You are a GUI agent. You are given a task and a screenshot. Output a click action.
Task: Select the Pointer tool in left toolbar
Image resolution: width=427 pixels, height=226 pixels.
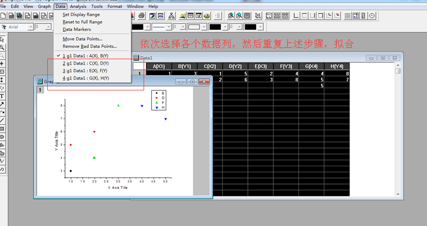(2, 39)
